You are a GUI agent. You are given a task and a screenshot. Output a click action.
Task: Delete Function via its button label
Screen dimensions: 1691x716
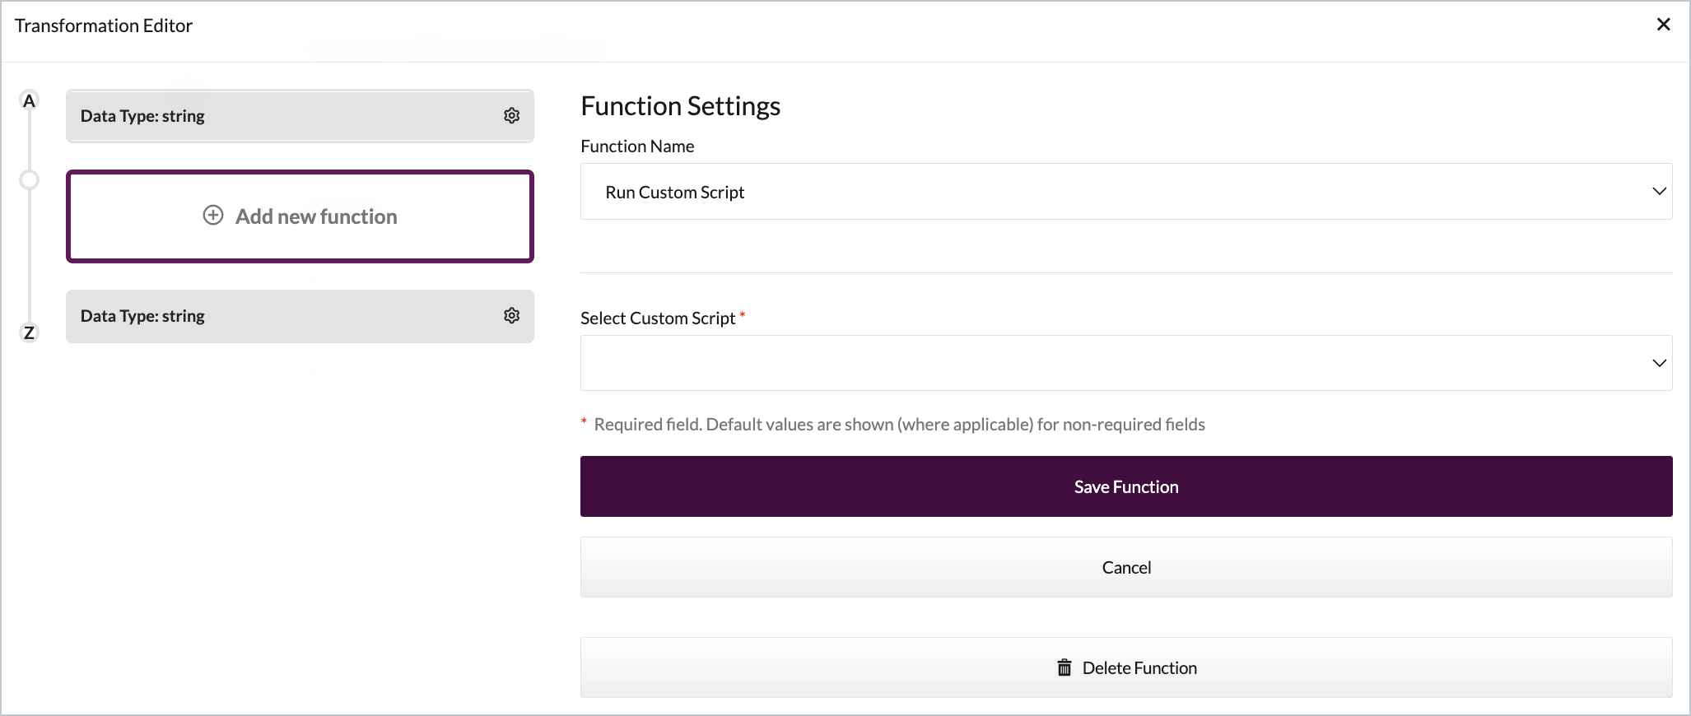1139,668
